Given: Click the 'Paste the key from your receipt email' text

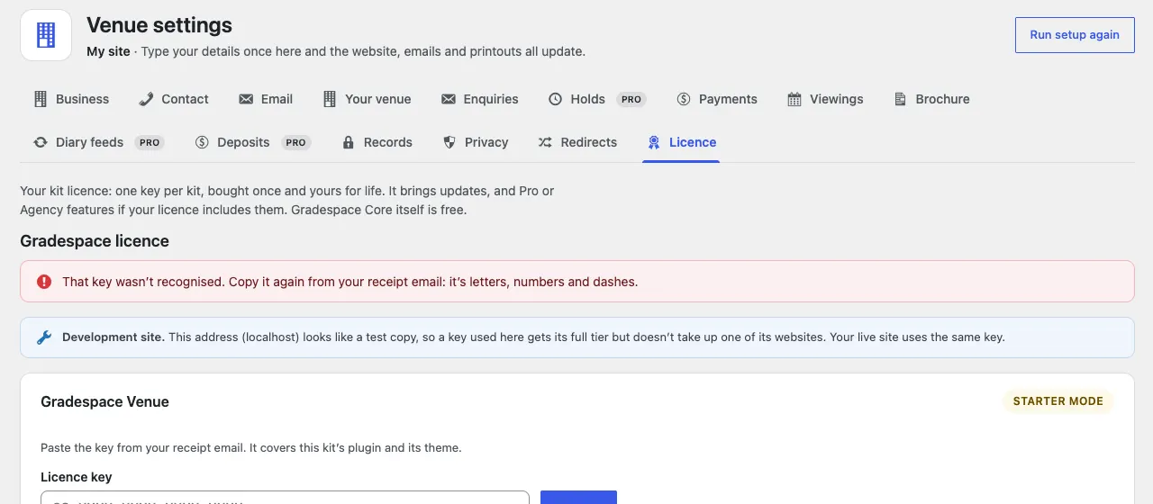Looking at the screenshot, I should 251,447.
